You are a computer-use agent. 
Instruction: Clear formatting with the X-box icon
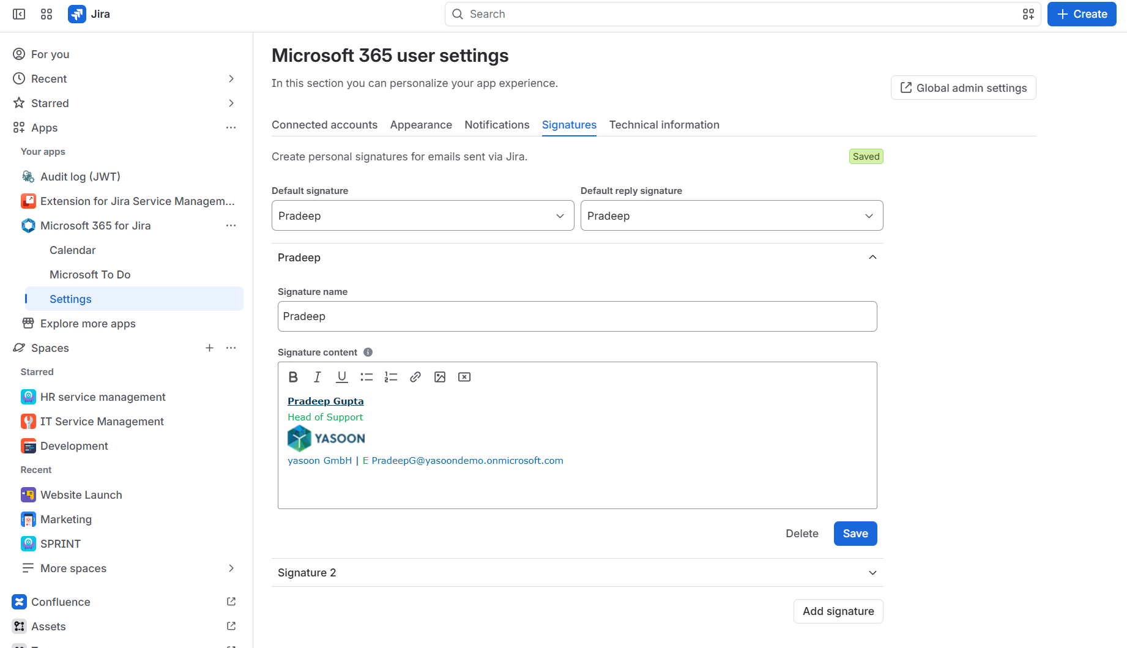point(464,377)
